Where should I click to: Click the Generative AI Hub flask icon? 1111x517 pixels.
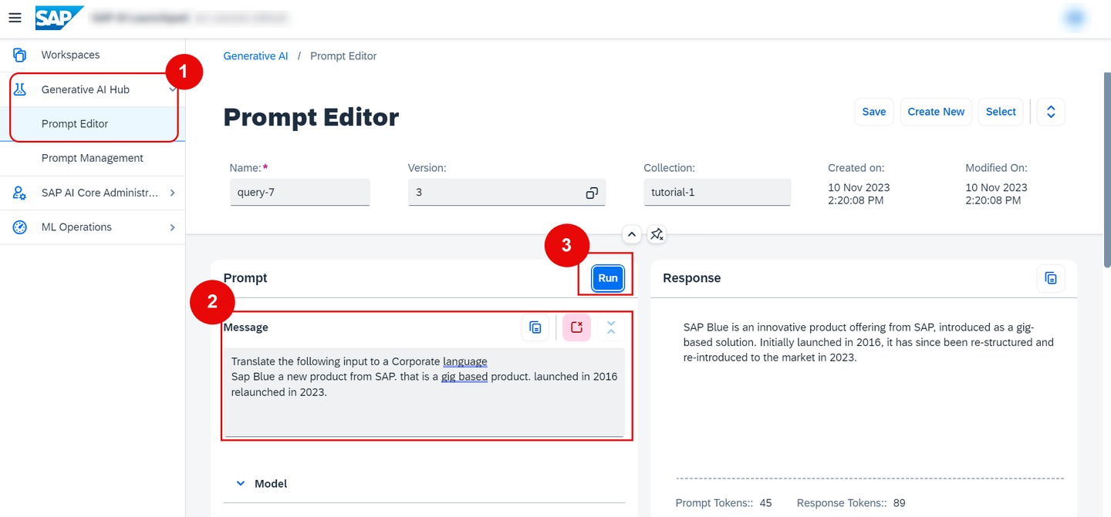[20, 89]
